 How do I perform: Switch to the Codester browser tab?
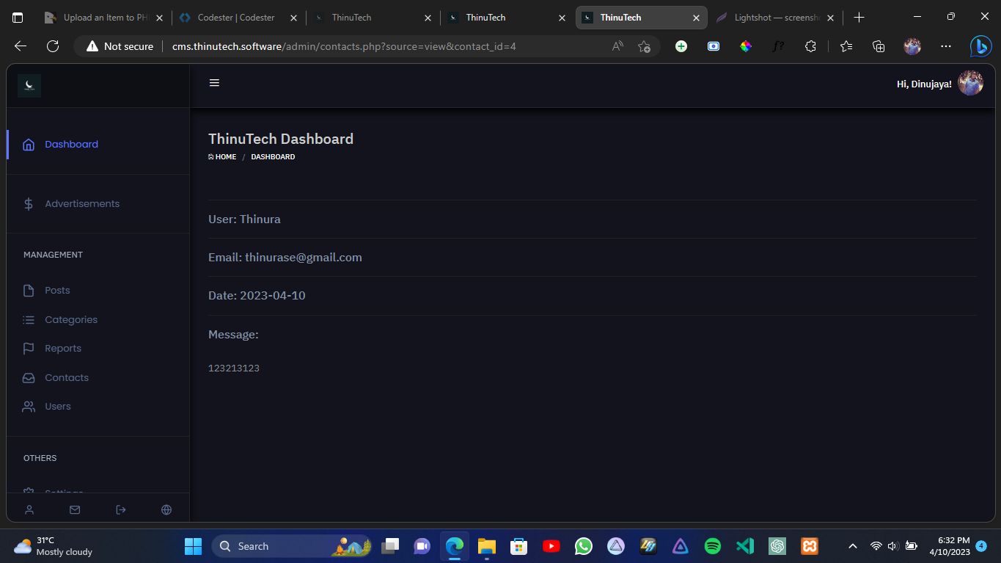point(239,18)
